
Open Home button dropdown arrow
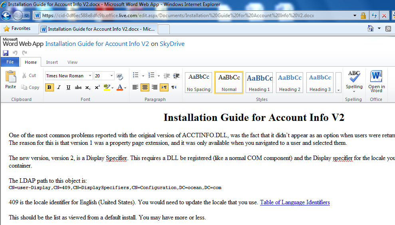pos(379,28)
